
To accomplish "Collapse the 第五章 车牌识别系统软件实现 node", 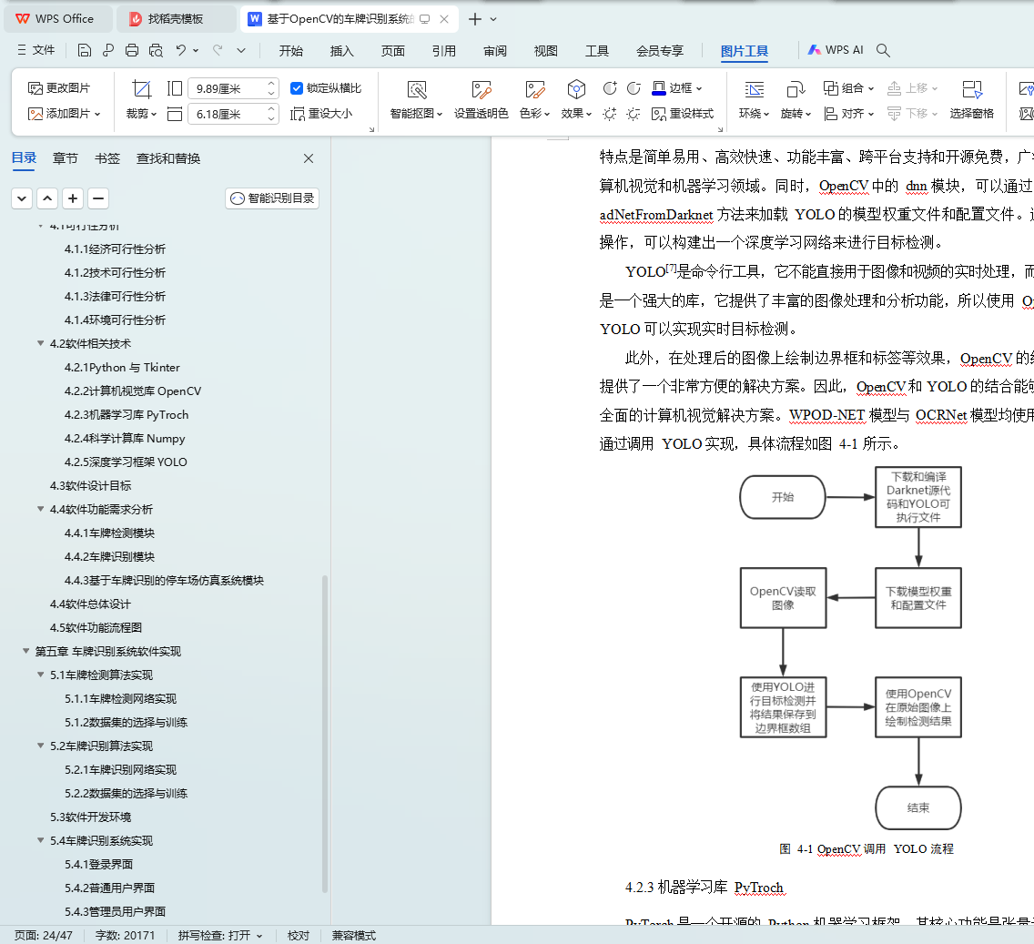I will tap(25, 651).
